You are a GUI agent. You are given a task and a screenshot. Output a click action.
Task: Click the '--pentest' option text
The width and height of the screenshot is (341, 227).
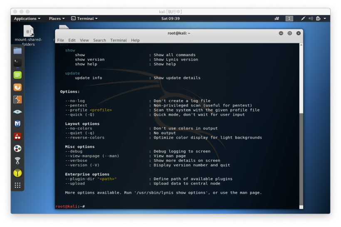(x=76, y=106)
